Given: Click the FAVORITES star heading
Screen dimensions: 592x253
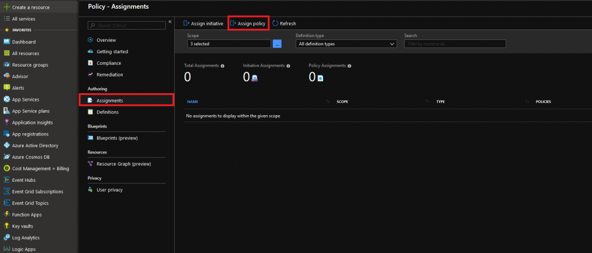Looking at the screenshot, I should (x=18, y=30).
